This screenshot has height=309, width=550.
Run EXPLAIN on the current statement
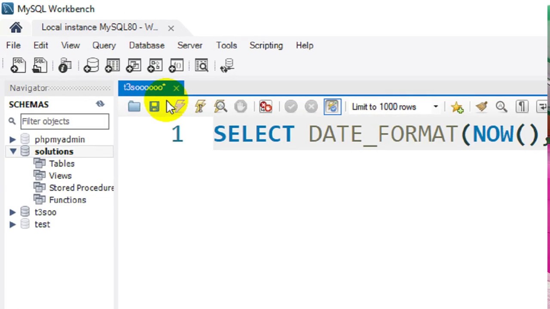pos(221,106)
